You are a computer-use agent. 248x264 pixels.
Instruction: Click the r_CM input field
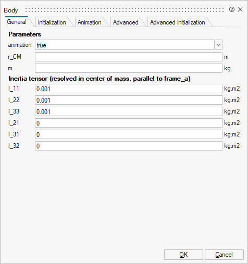129,57
